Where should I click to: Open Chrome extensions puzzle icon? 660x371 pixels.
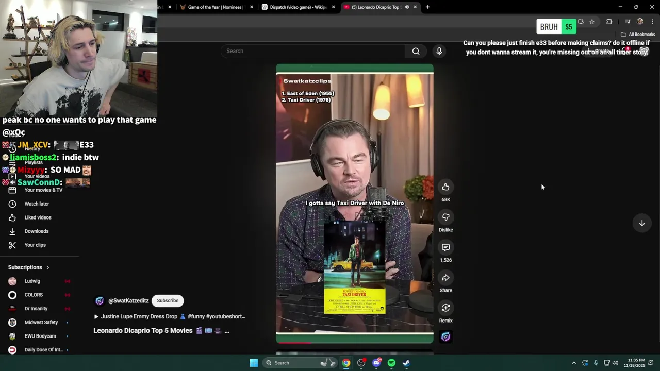pos(609,22)
